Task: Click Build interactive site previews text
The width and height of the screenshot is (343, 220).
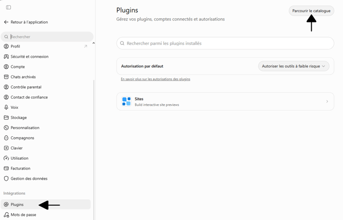Action: click(x=157, y=105)
